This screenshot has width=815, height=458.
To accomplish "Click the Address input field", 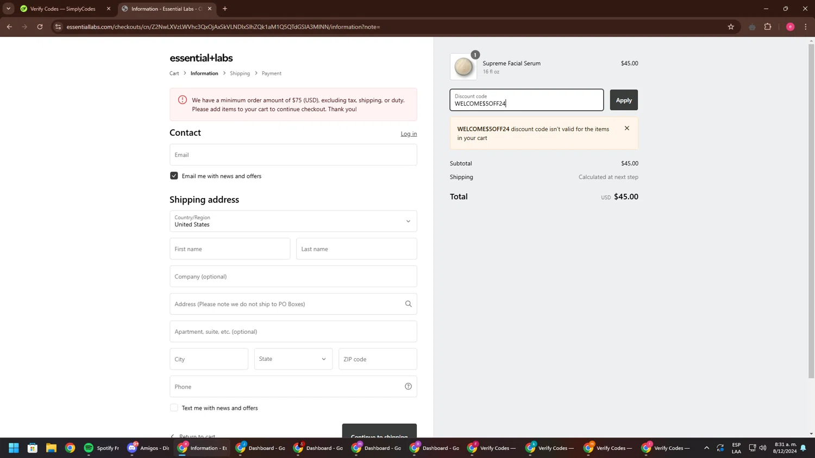I will click(x=293, y=304).
